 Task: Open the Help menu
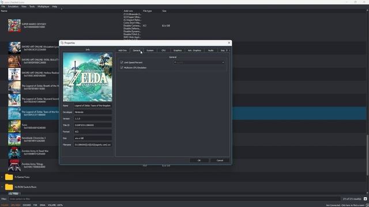55,6
